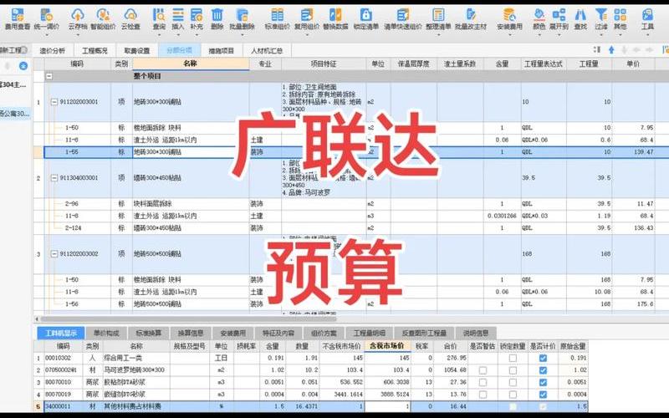Toggle 是否计价 for material 80070010

[x=543, y=382]
